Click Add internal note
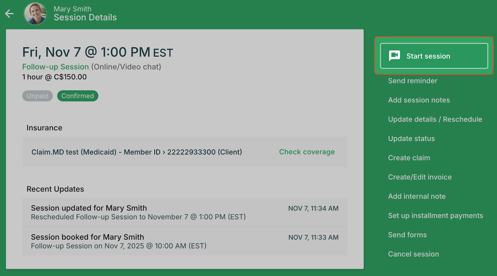497x276 pixels. pyautogui.click(x=417, y=196)
